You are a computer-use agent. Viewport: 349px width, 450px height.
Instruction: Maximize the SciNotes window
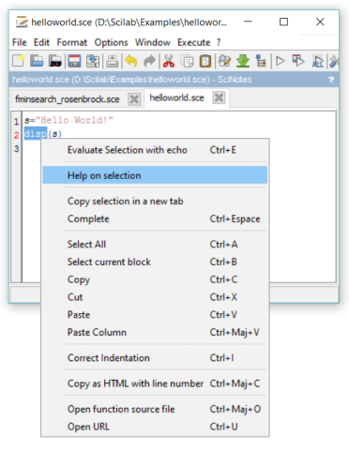click(x=283, y=22)
